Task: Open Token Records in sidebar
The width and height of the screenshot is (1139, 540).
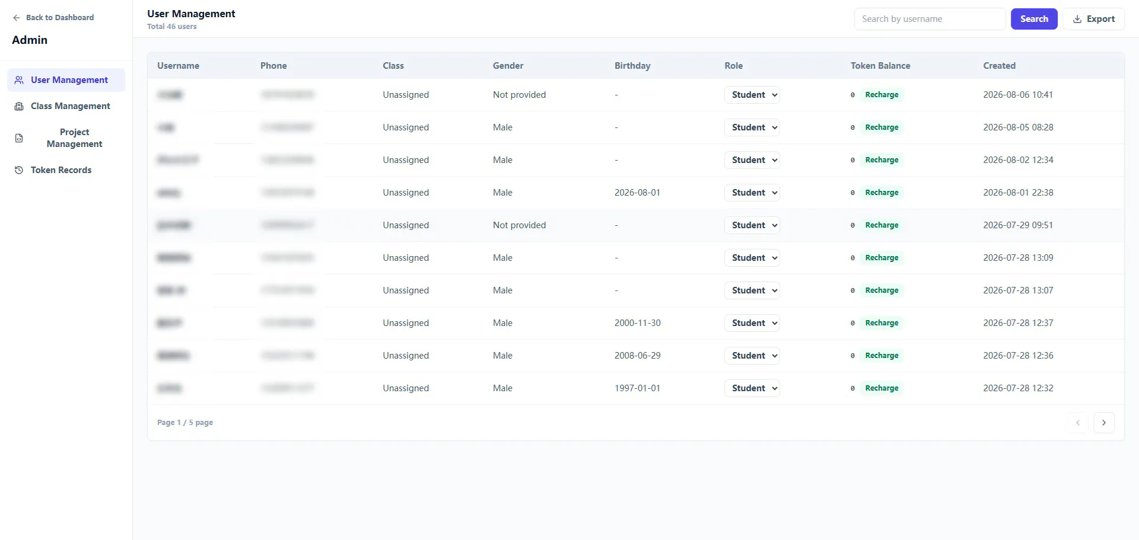Action: click(66, 170)
